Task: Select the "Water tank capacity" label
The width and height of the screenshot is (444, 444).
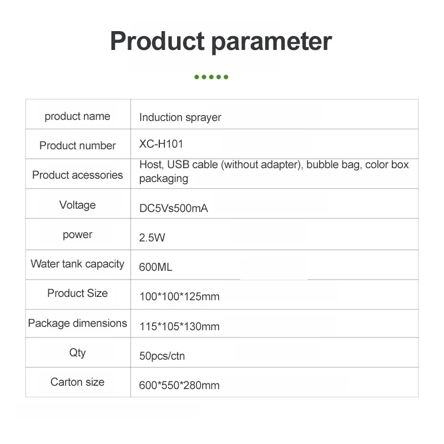Action: 77,264
